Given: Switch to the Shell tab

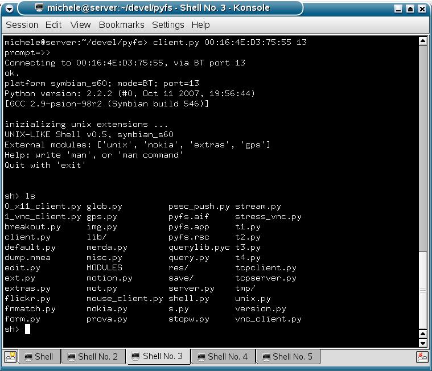Looking at the screenshot, I should [x=39, y=357].
